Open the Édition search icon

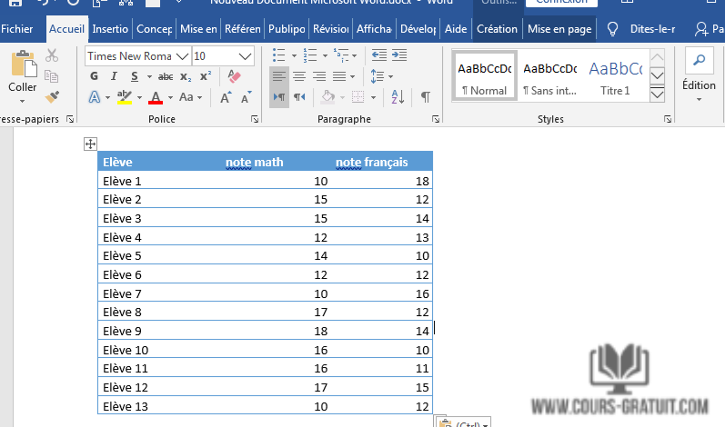click(x=699, y=62)
